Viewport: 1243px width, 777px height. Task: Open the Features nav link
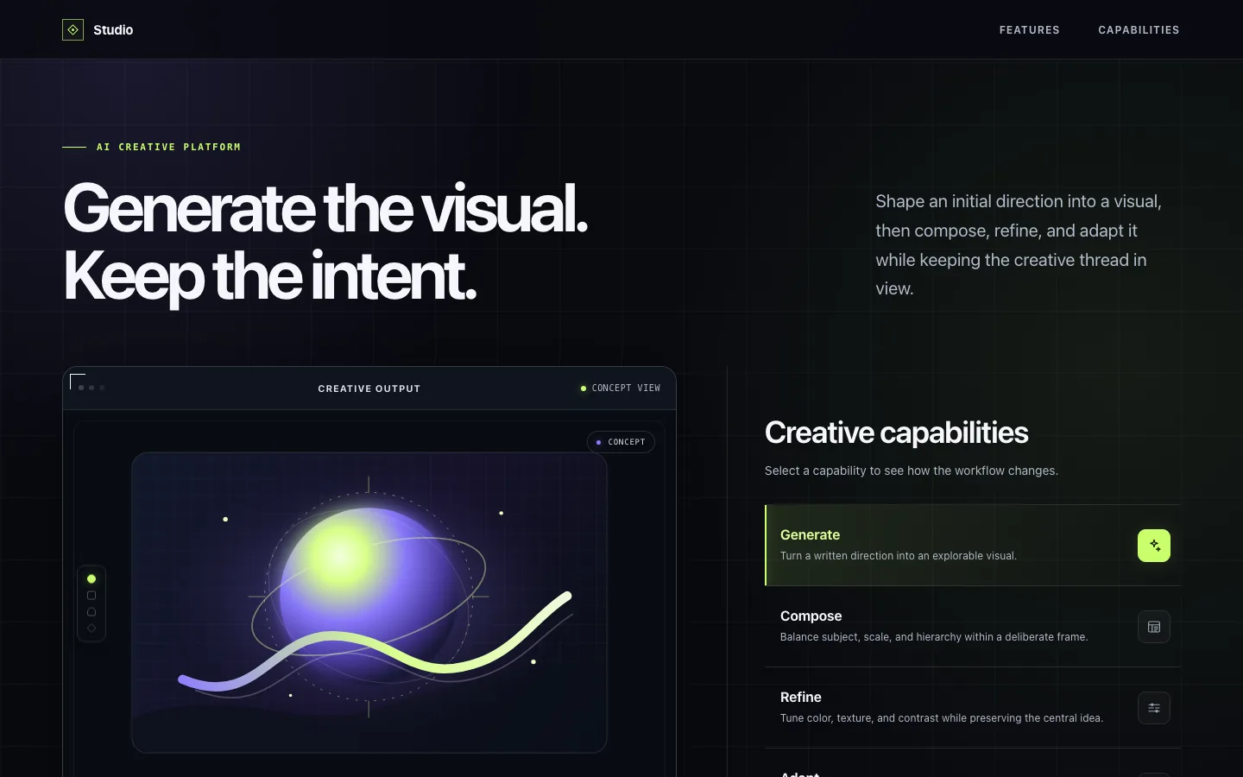(x=1030, y=30)
